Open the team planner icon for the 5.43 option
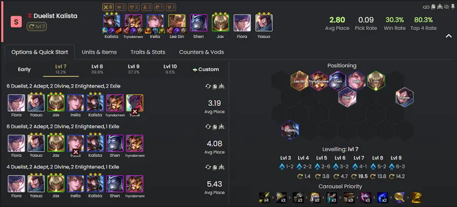Image resolution: width=457 pixels, height=207 pixels. coord(221,167)
